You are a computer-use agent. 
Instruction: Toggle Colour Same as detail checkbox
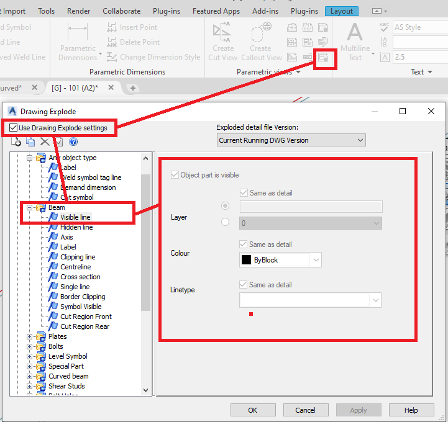tap(243, 245)
